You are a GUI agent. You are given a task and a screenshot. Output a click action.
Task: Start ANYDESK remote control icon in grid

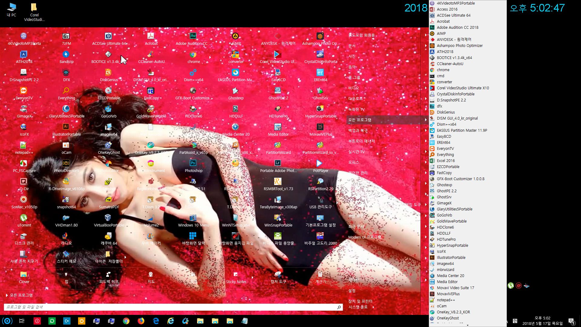278,39
